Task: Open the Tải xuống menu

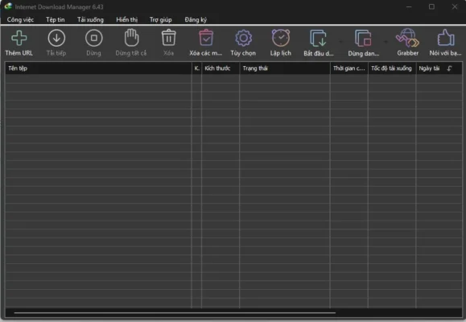Action: click(x=90, y=19)
